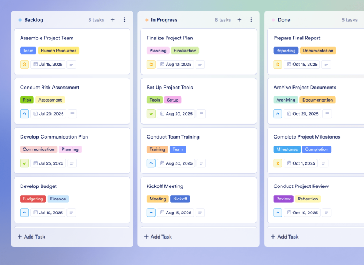Open the Oct 20, 2025 due date
The height and width of the screenshot is (265, 364).
[x=302, y=114]
